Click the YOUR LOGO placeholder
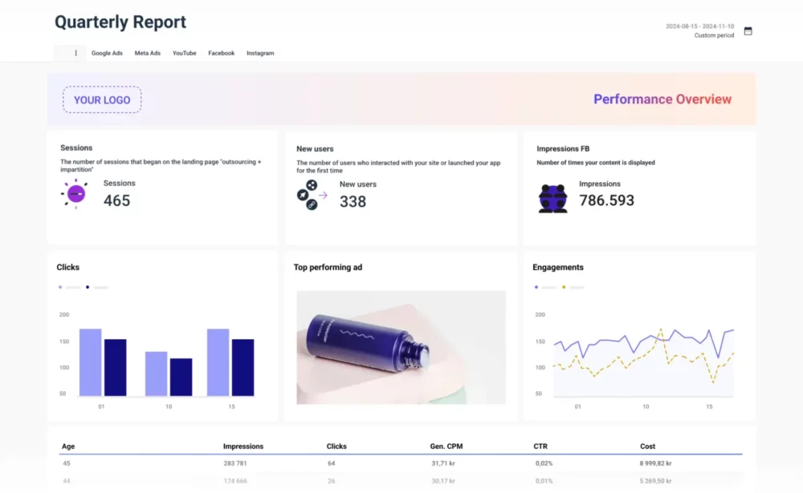The height and width of the screenshot is (493, 803). (102, 100)
